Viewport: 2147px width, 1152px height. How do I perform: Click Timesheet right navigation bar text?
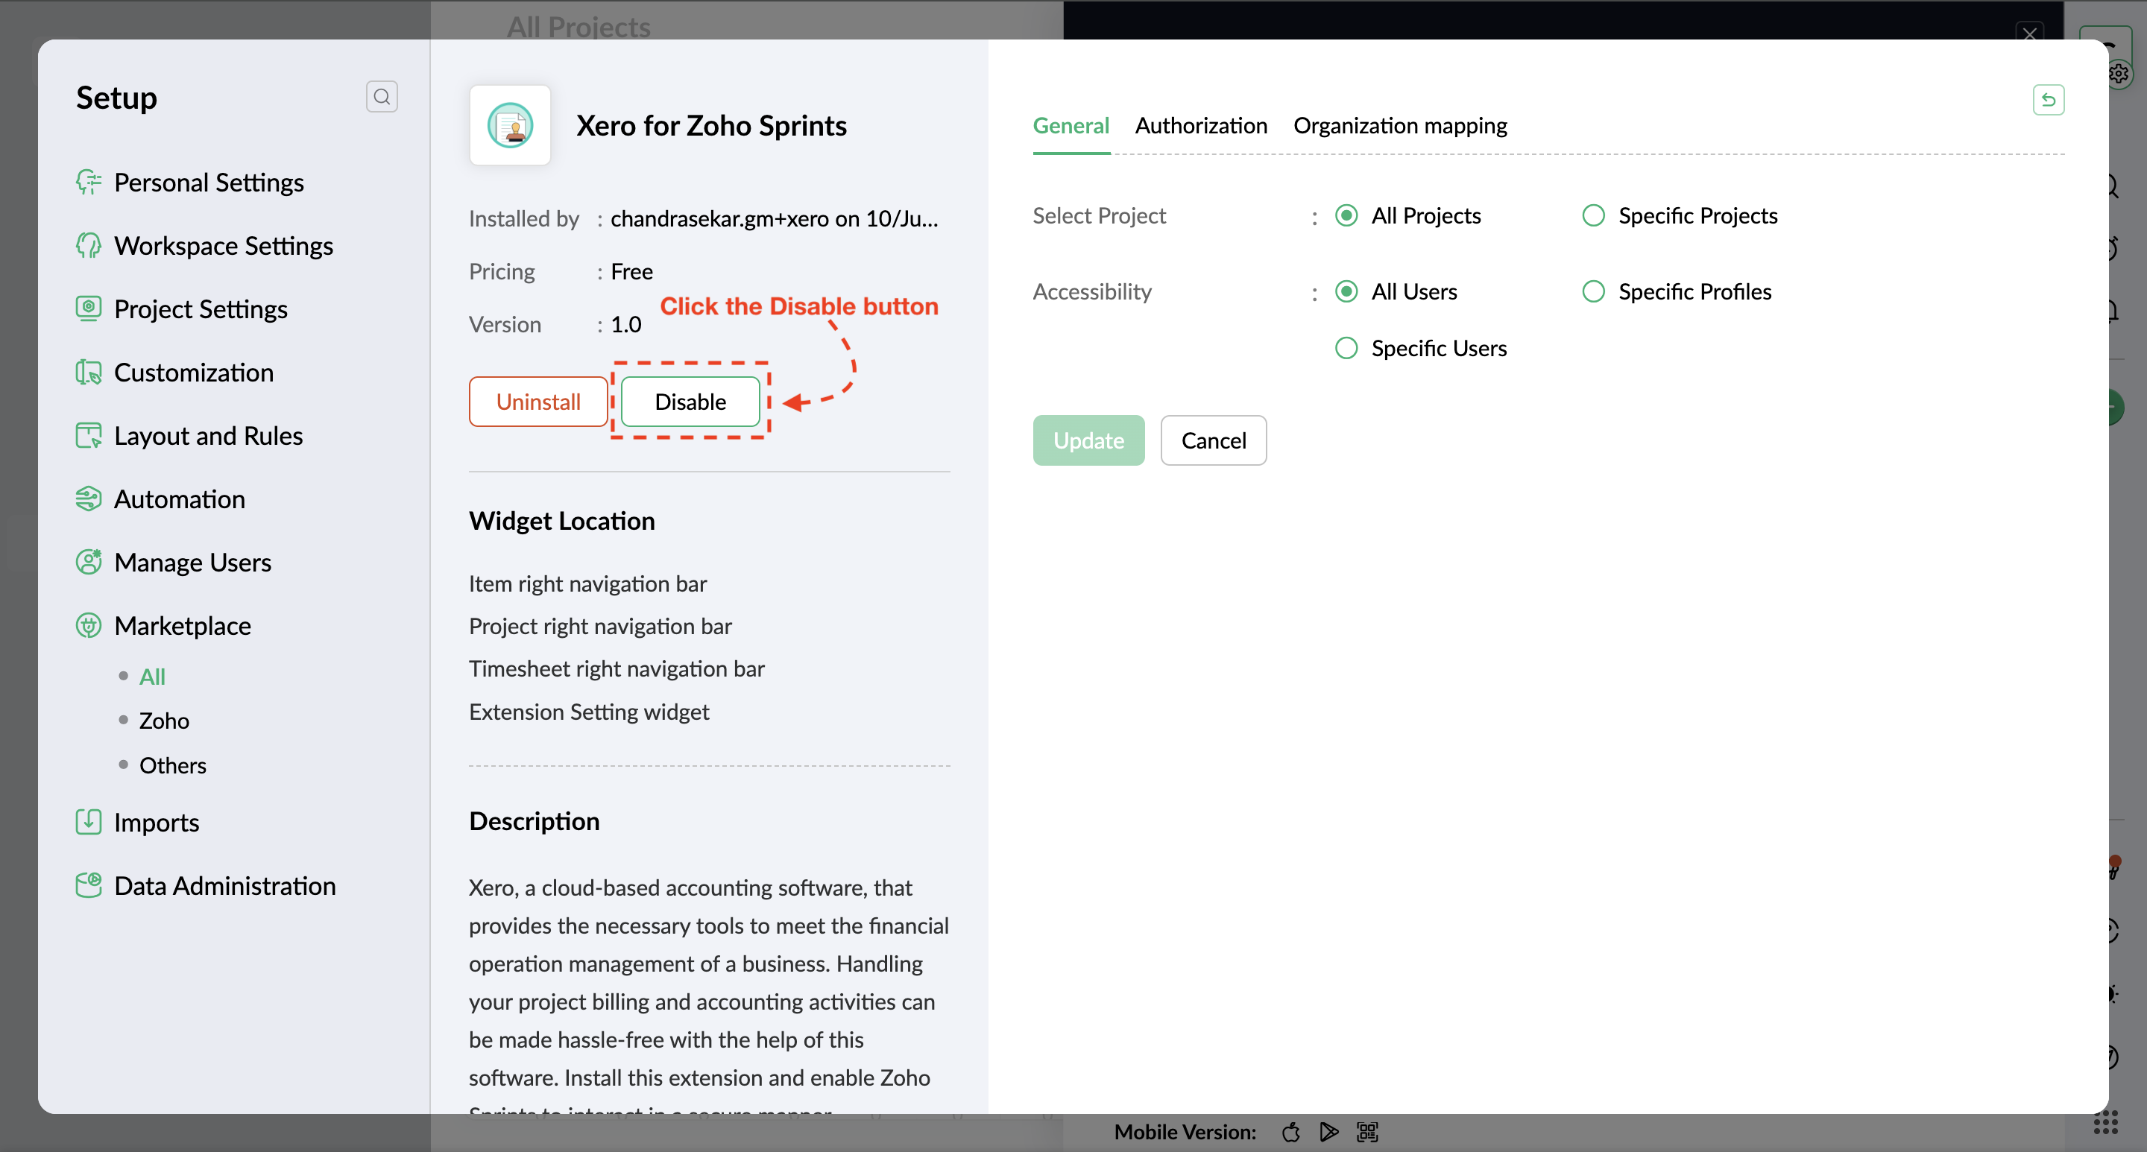pos(617,668)
